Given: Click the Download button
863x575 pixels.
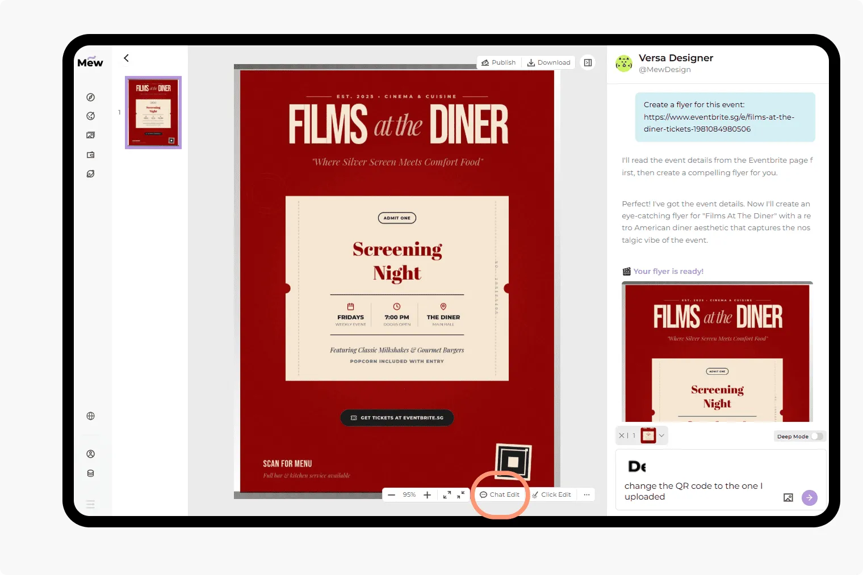Looking at the screenshot, I should tap(548, 63).
